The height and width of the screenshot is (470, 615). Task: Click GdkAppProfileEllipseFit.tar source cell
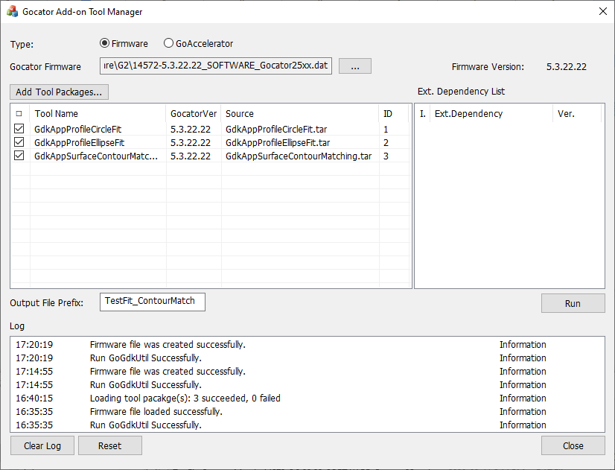(278, 142)
